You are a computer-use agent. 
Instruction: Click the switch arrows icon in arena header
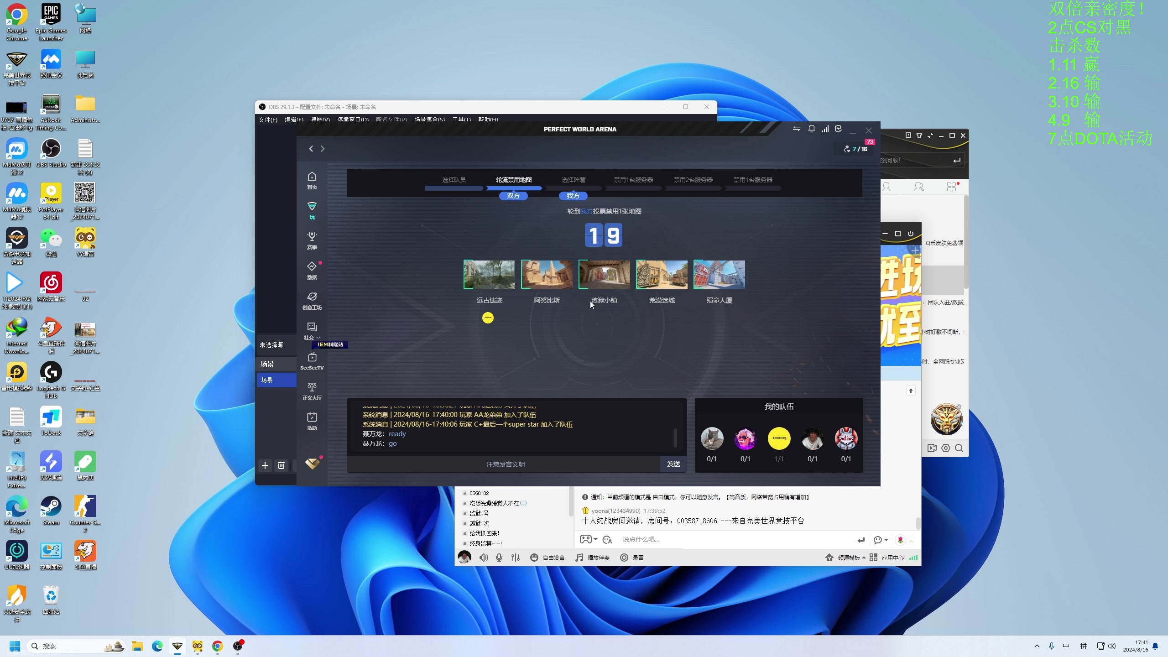click(x=796, y=129)
